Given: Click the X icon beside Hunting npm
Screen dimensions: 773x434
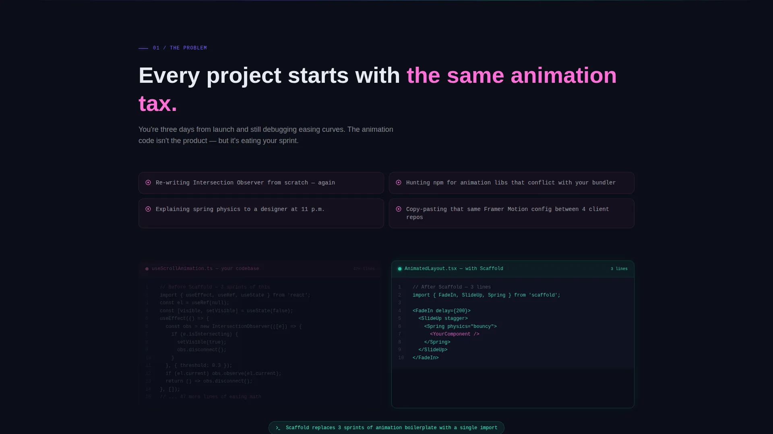Looking at the screenshot, I should [399, 182].
